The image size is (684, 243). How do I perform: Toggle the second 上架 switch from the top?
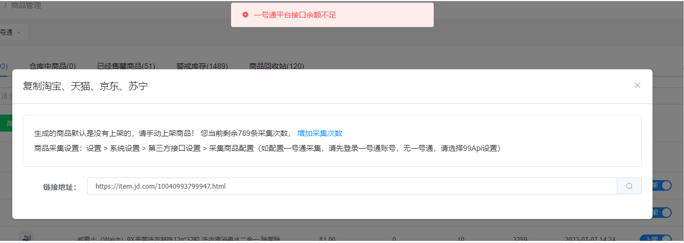pyautogui.click(x=662, y=212)
